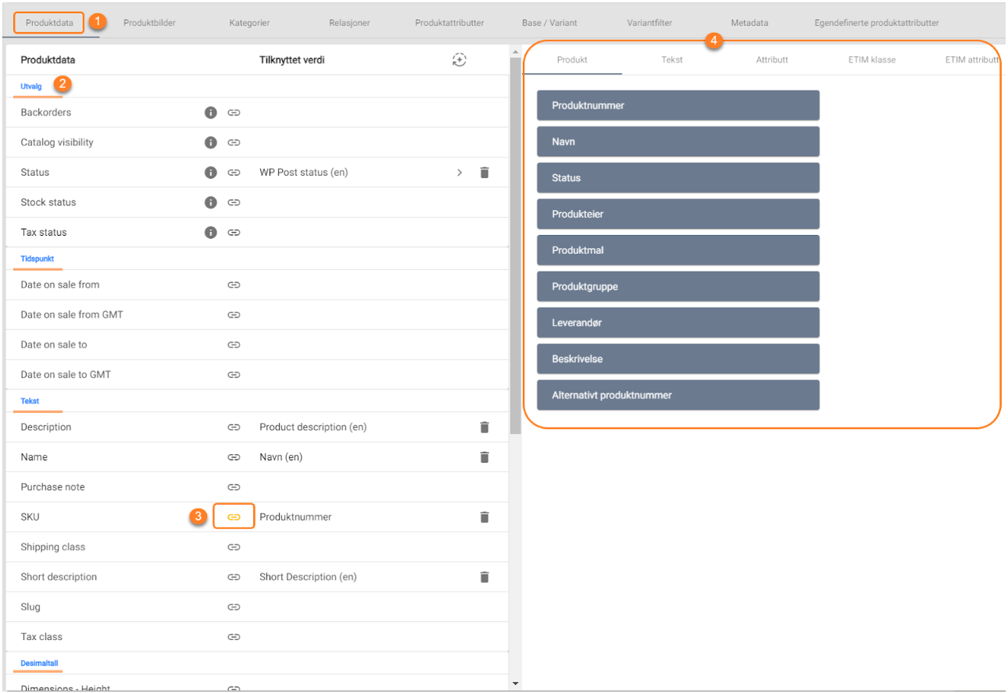Delete the Produktnummer mapping on SKU

pos(484,517)
